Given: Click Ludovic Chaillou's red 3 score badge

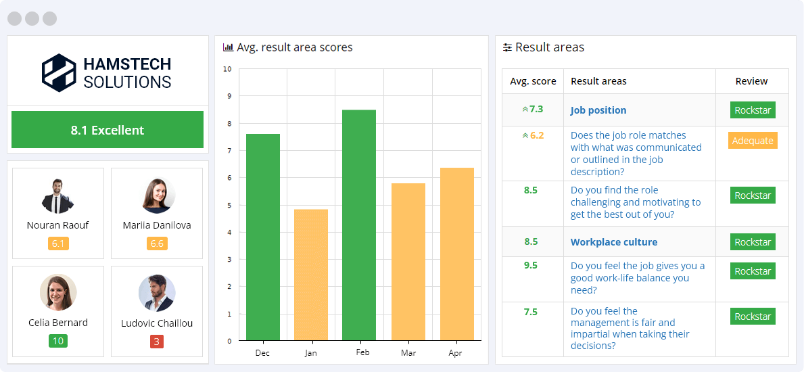Looking at the screenshot, I should pos(157,341).
